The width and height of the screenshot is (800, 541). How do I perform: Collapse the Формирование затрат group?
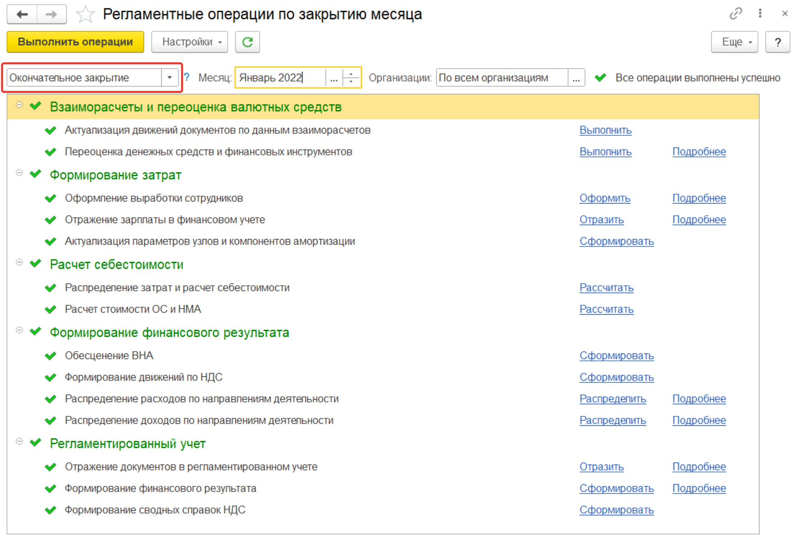pos(19,173)
